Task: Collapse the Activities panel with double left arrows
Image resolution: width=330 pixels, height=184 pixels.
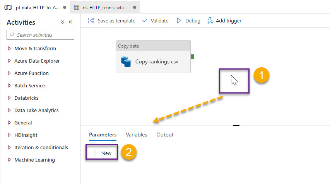Action: coord(70,22)
